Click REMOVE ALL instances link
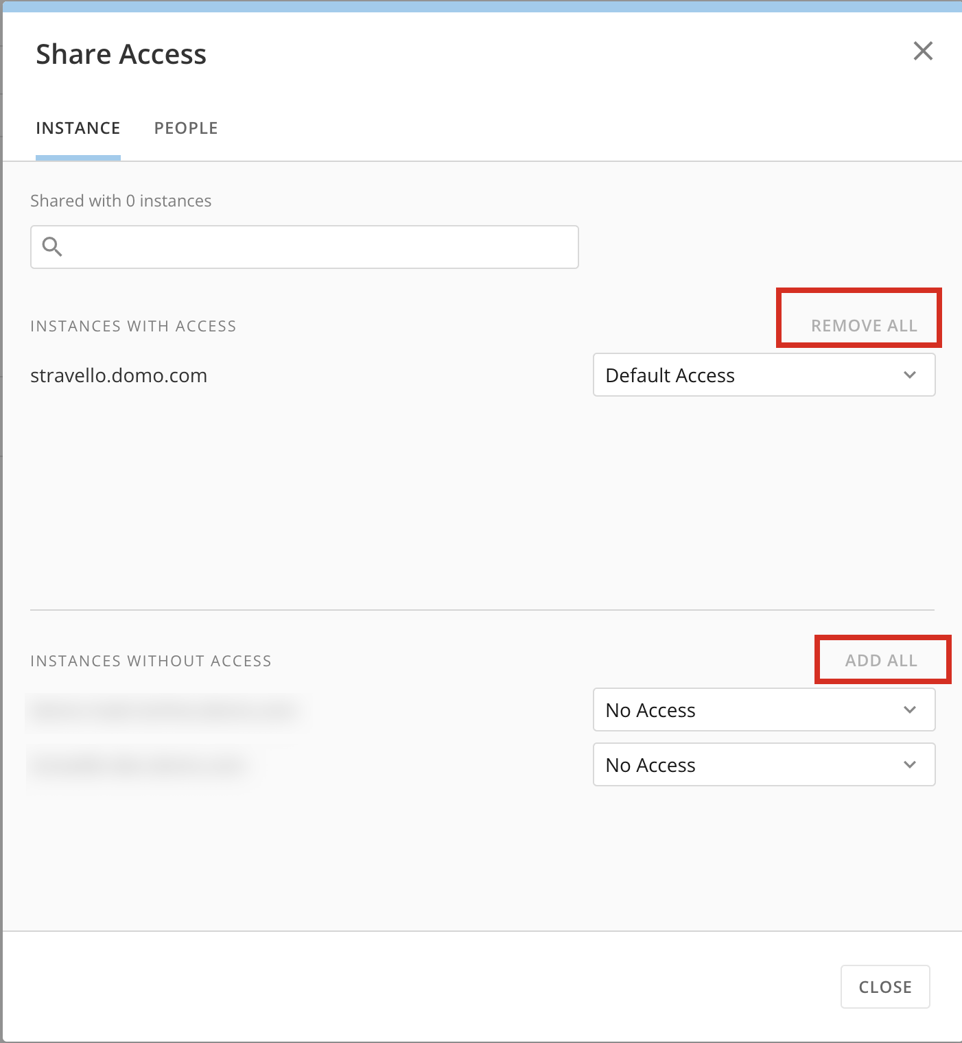This screenshot has height=1043, width=962. tap(864, 326)
